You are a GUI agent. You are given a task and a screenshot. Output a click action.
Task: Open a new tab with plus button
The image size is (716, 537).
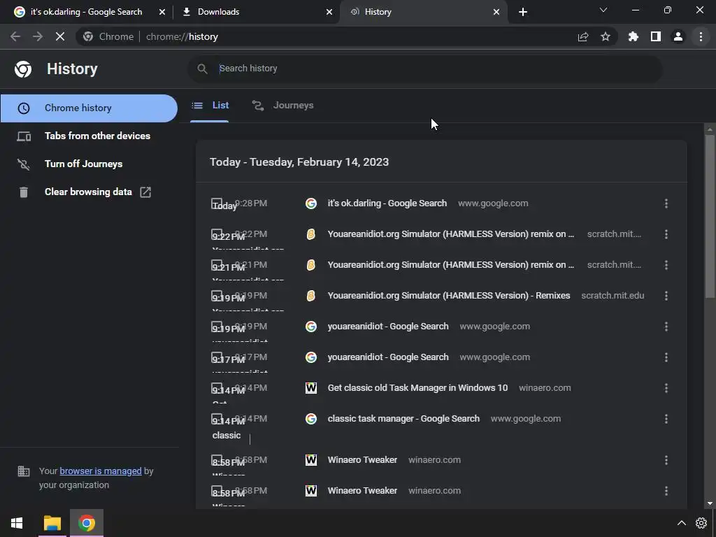point(523,12)
